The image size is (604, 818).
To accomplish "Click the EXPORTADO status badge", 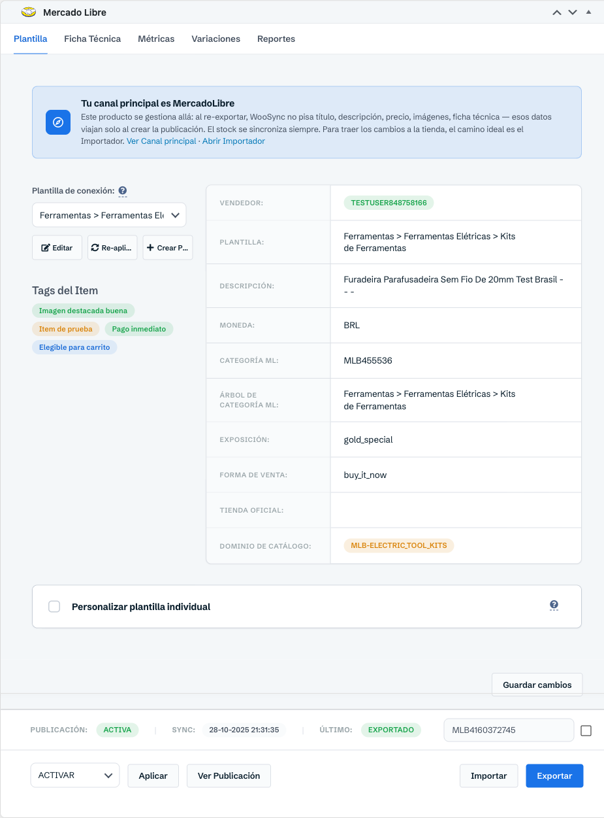I will (391, 730).
